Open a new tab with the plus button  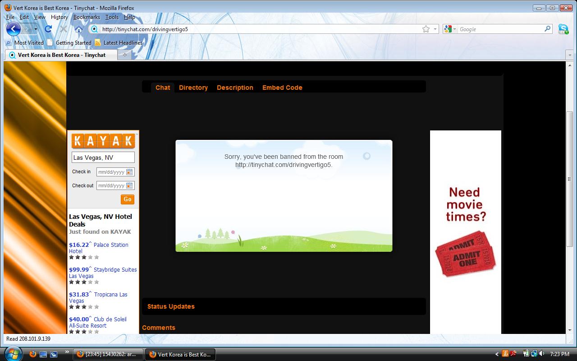[124, 55]
